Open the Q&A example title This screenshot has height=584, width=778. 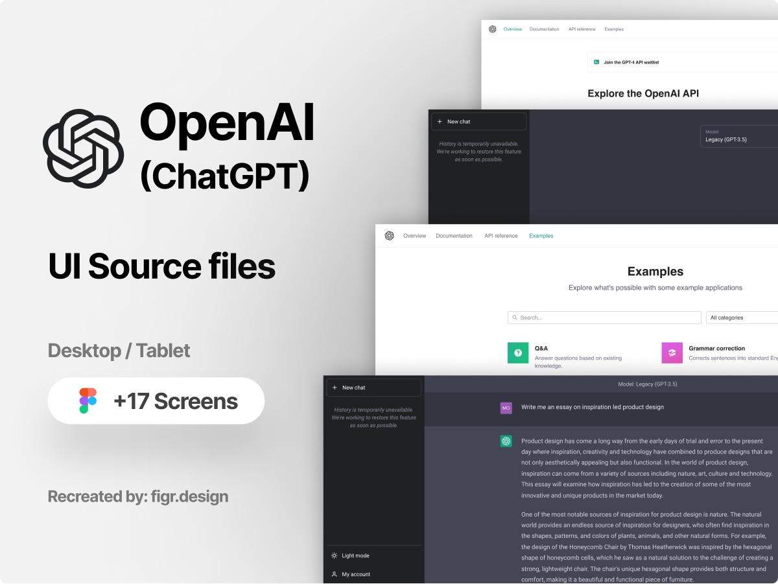(x=541, y=349)
